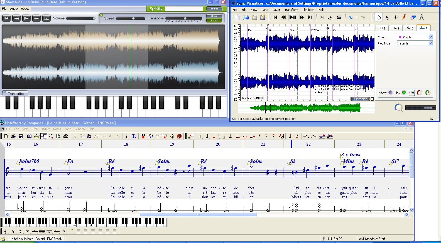Select the Measure compass tool
Screen dimensions: 441x243
(x=422, y=18)
